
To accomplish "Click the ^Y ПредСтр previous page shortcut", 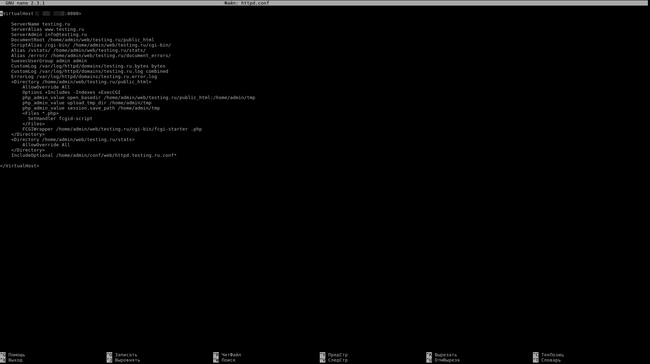I will pos(334,355).
